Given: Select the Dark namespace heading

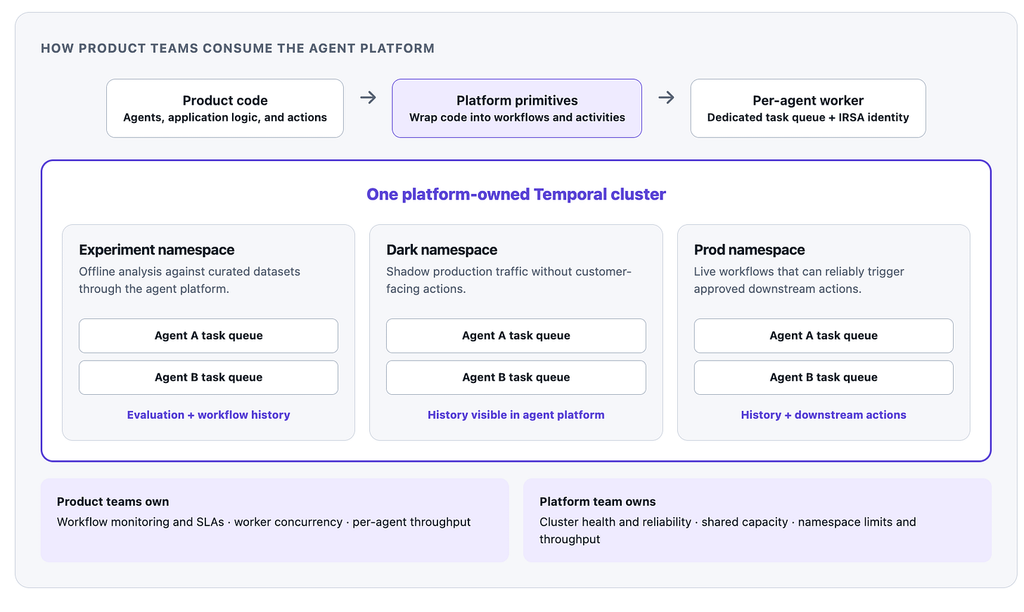Looking at the screenshot, I should 442,250.
